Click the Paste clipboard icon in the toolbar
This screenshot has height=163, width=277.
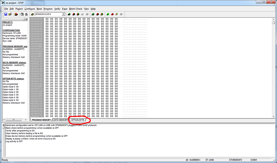click(27, 14)
